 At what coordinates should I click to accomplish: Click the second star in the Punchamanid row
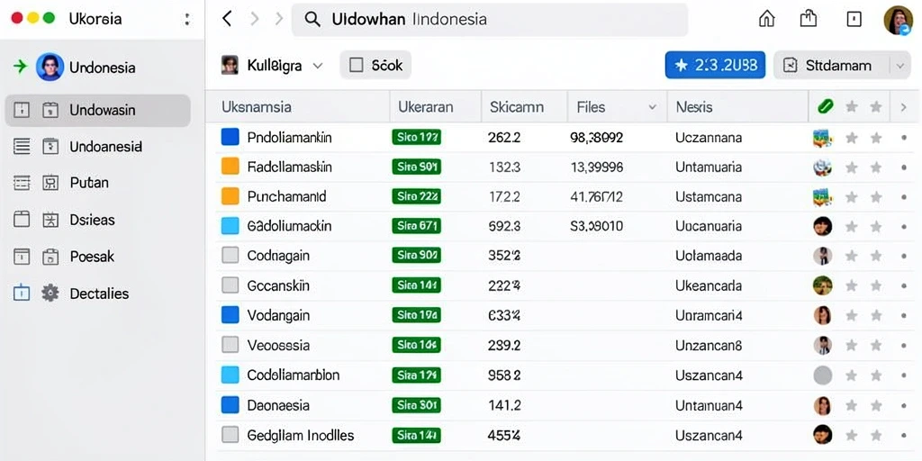876,197
